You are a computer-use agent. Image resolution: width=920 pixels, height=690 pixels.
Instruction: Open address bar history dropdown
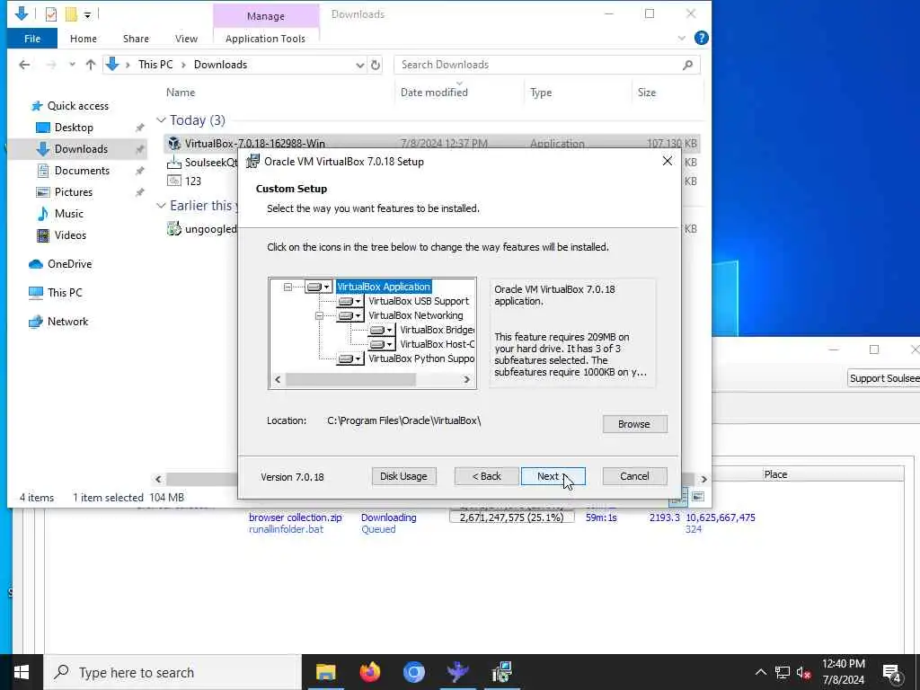359,65
